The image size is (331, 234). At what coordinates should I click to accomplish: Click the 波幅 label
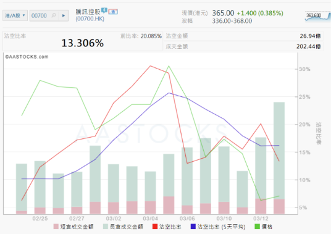click(187, 21)
